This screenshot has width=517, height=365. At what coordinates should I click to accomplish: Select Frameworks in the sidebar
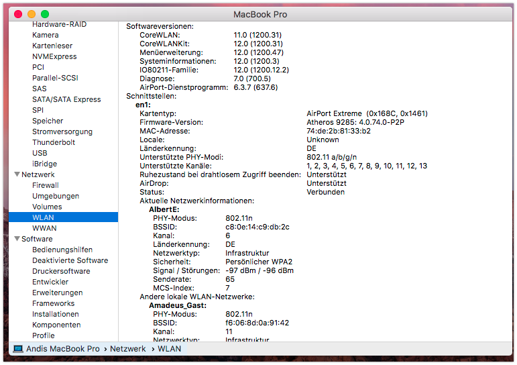click(54, 303)
